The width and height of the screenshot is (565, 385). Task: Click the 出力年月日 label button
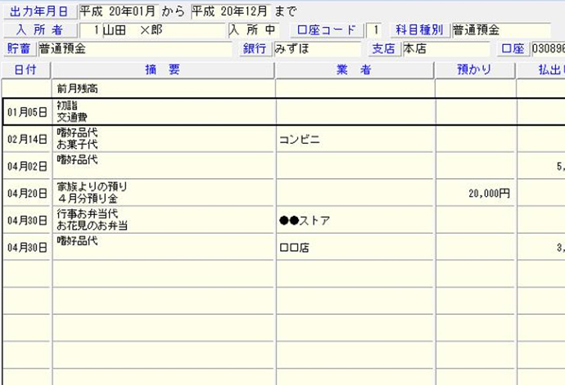[39, 11]
